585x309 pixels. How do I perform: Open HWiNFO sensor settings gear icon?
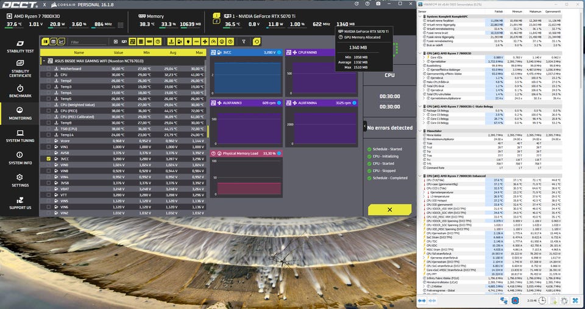click(564, 300)
